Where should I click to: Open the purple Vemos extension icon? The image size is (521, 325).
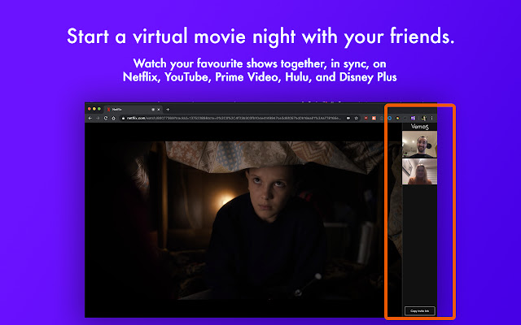pos(413,118)
